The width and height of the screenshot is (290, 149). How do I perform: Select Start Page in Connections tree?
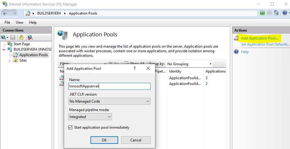pos(22,44)
